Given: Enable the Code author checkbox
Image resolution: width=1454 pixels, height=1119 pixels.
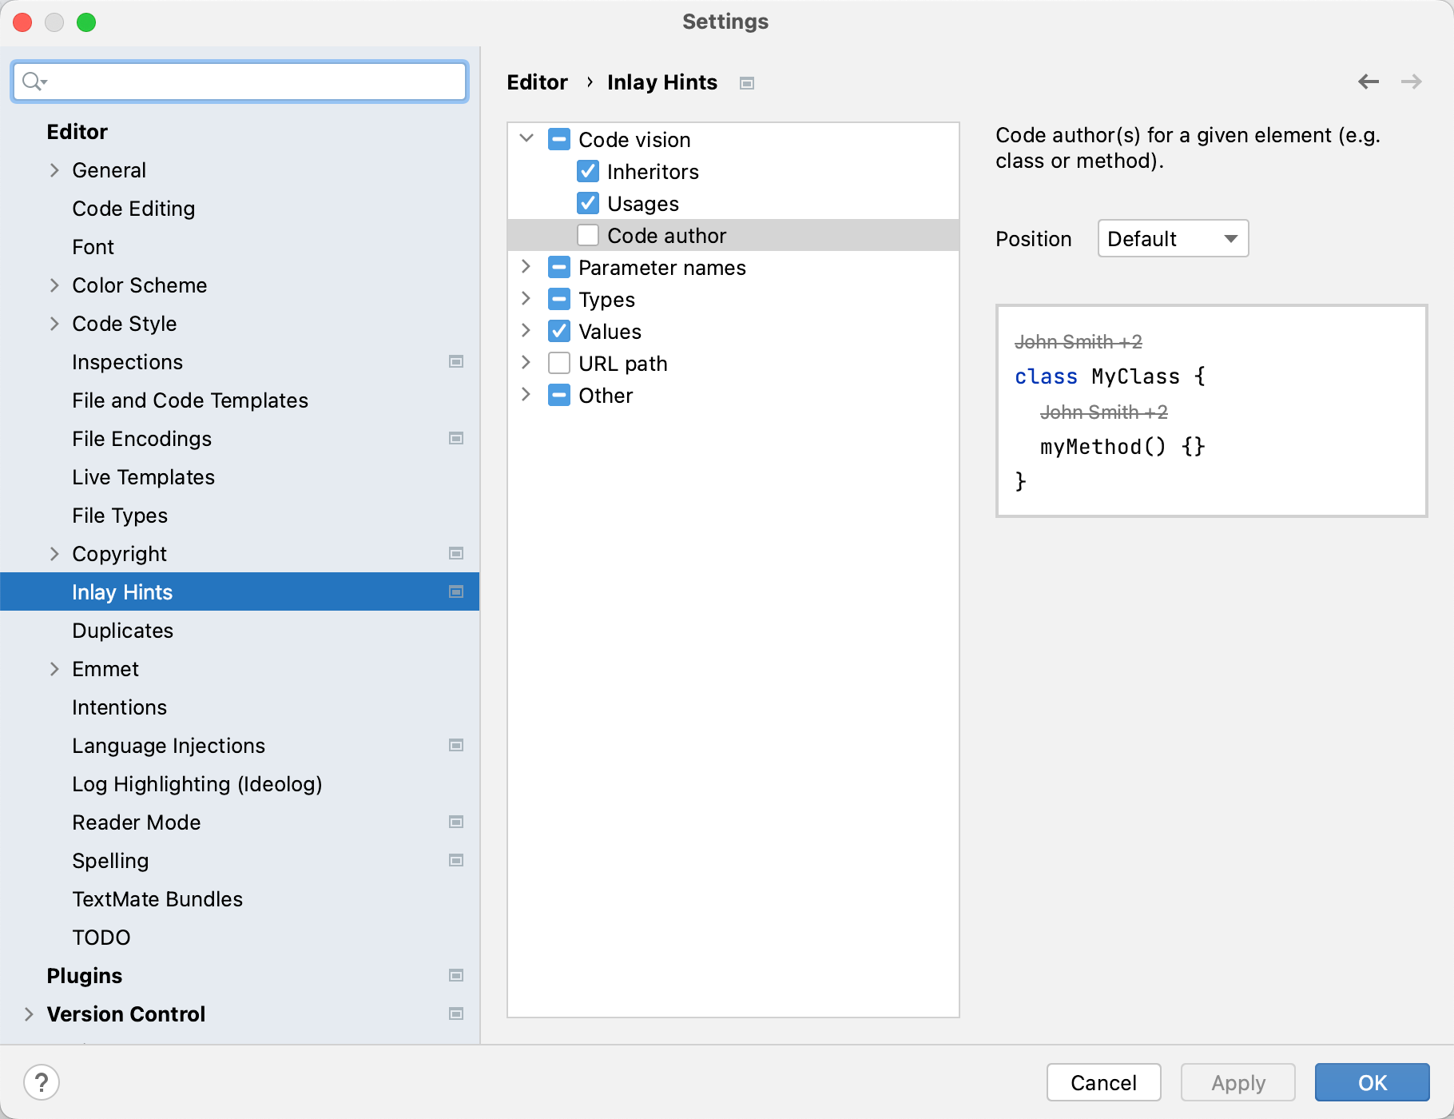Looking at the screenshot, I should coord(588,235).
